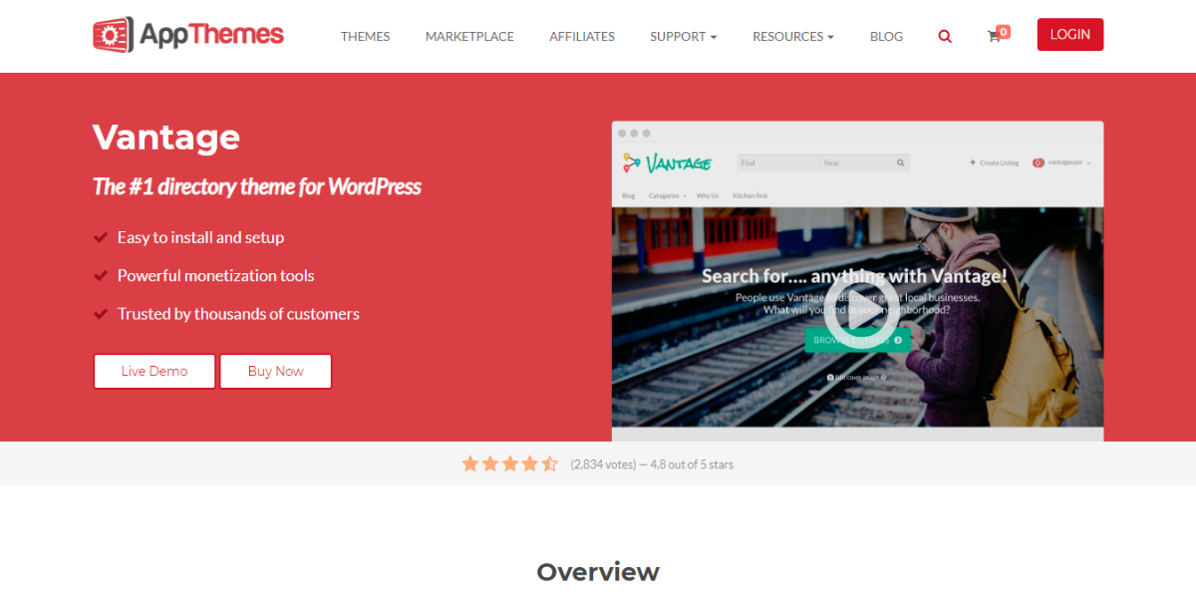
Task: Click checkmark beside 'Easy to install'
Action: pos(101,237)
